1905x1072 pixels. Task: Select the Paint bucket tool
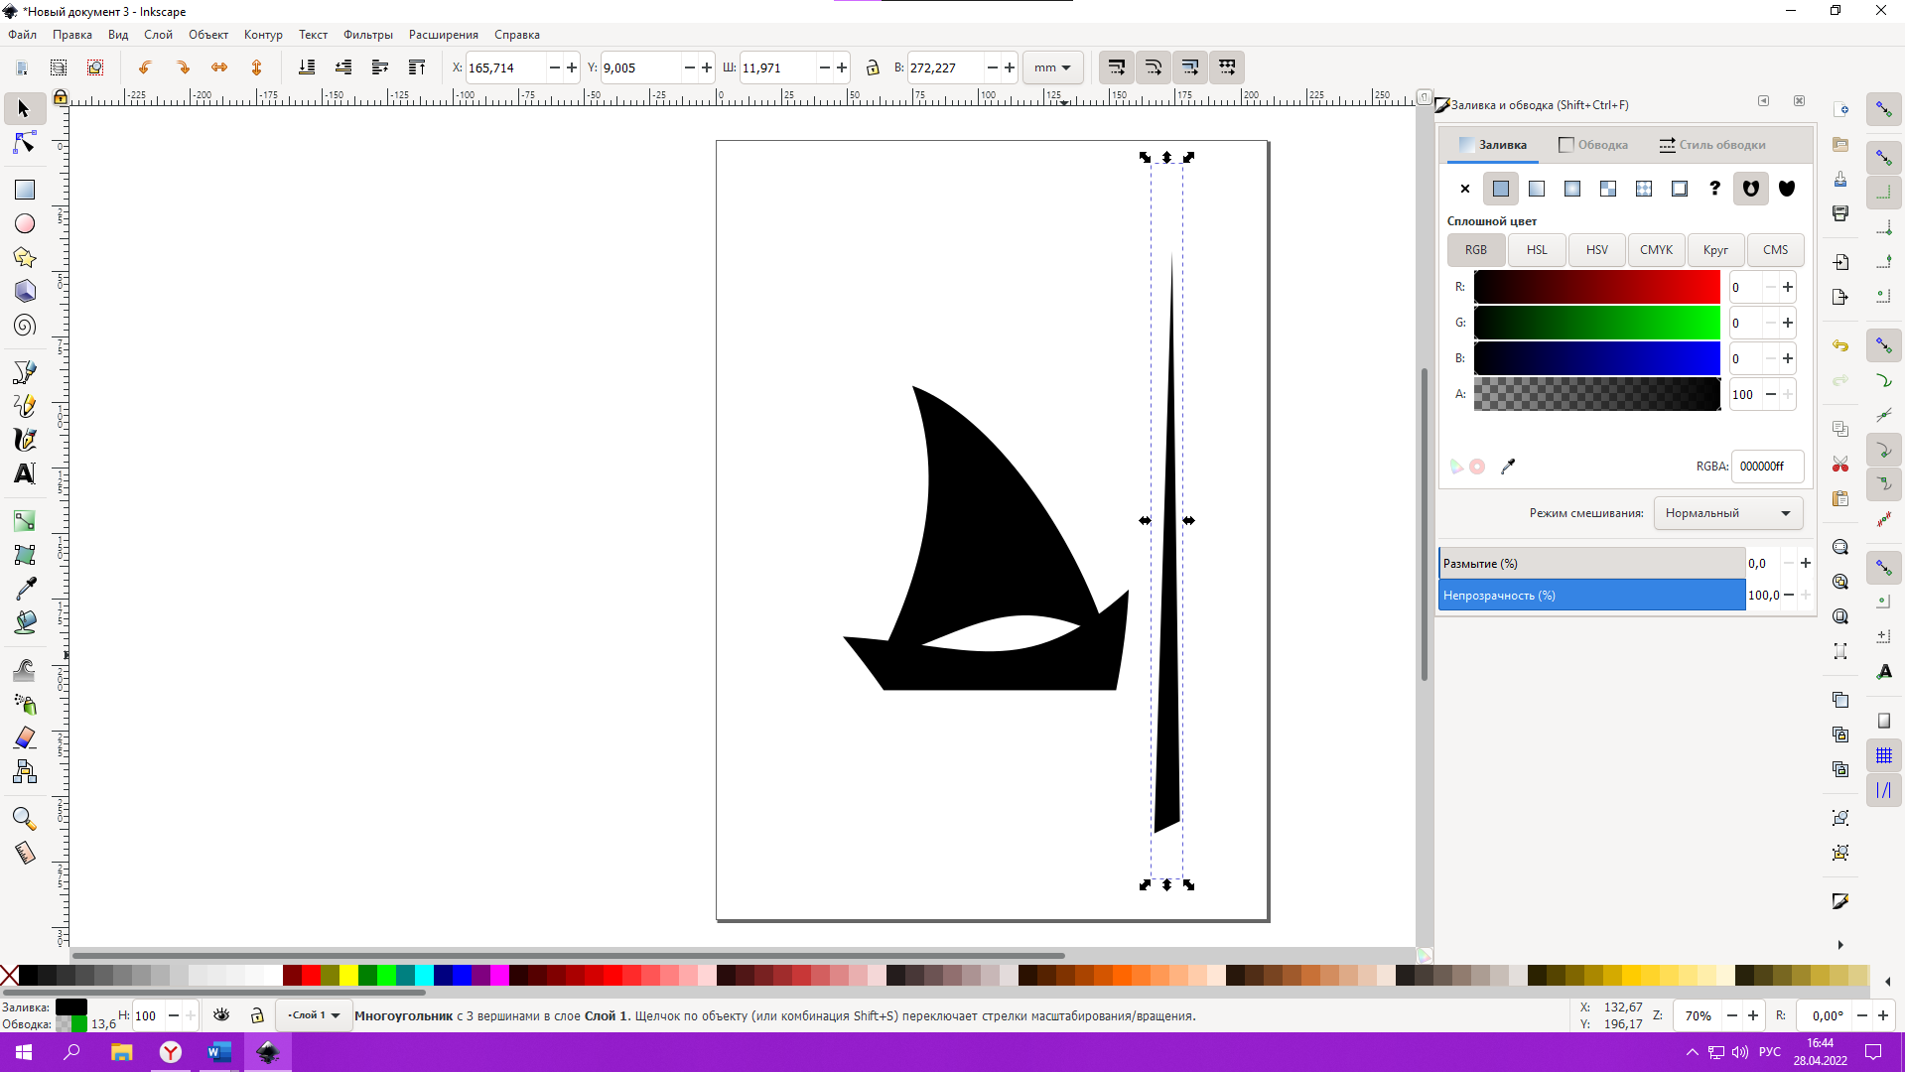pyautogui.click(x=24, y=621)
